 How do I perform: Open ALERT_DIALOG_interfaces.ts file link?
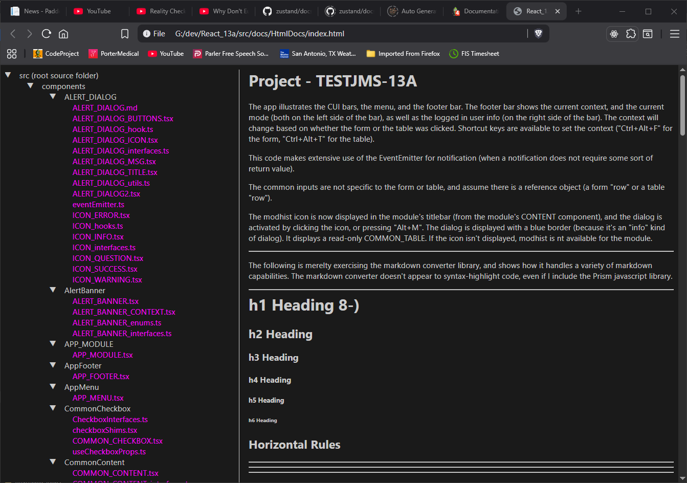point(121,151)
